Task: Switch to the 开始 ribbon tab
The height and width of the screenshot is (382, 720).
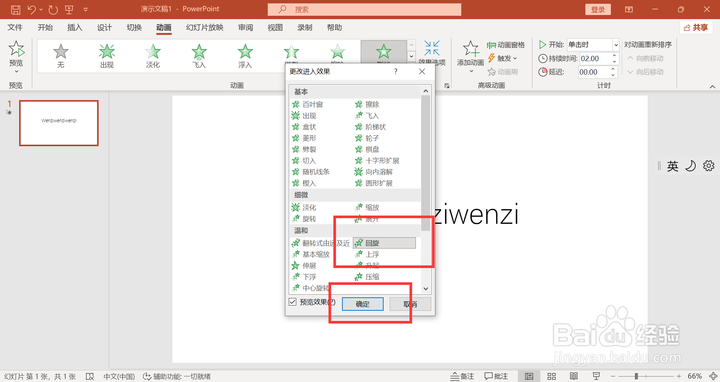Action: tap(45, 27)
